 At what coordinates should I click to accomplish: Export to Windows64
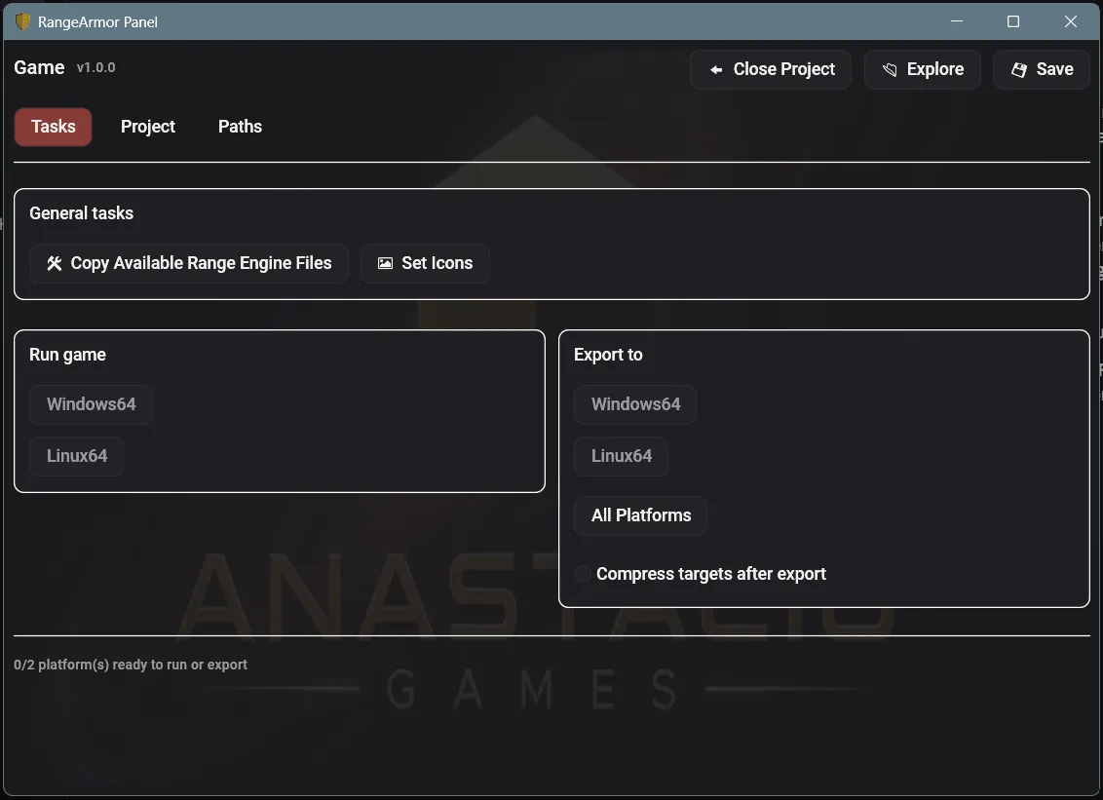(x=635, y=404)
